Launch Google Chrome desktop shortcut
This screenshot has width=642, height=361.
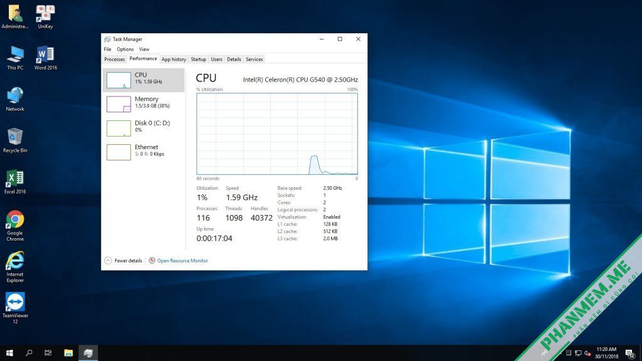[x=15, y=226]
